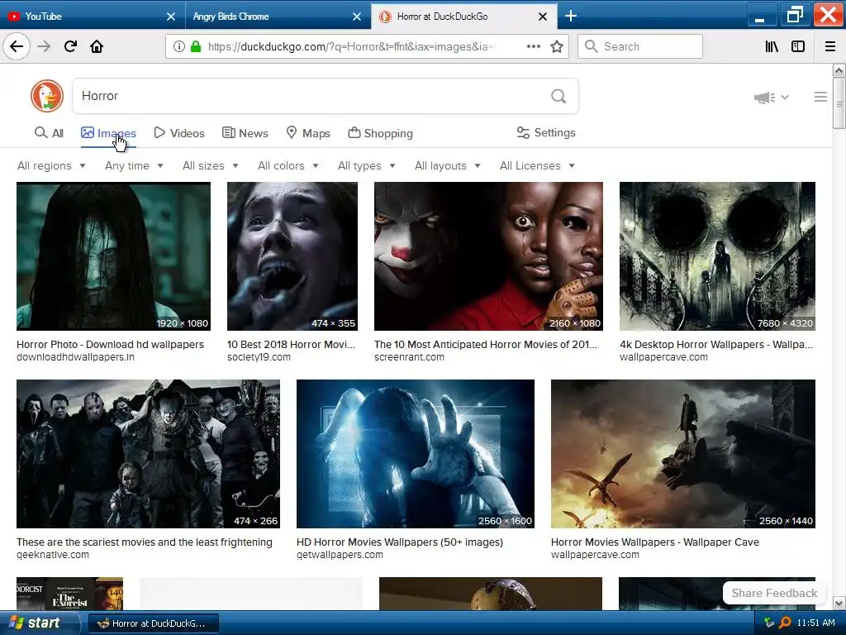Viewport: 846px width, 635px height.
Task: Open the DuckDuckGo side menu
Action: point(820,97)
